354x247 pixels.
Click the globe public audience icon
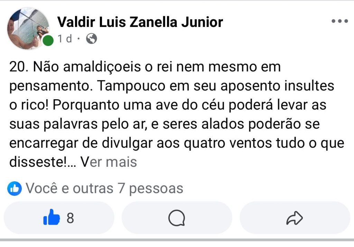pos(91,39)
